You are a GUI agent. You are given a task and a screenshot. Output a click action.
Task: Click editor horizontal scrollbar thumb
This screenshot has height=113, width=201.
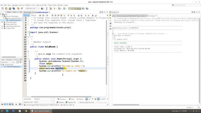pos(62,97)
